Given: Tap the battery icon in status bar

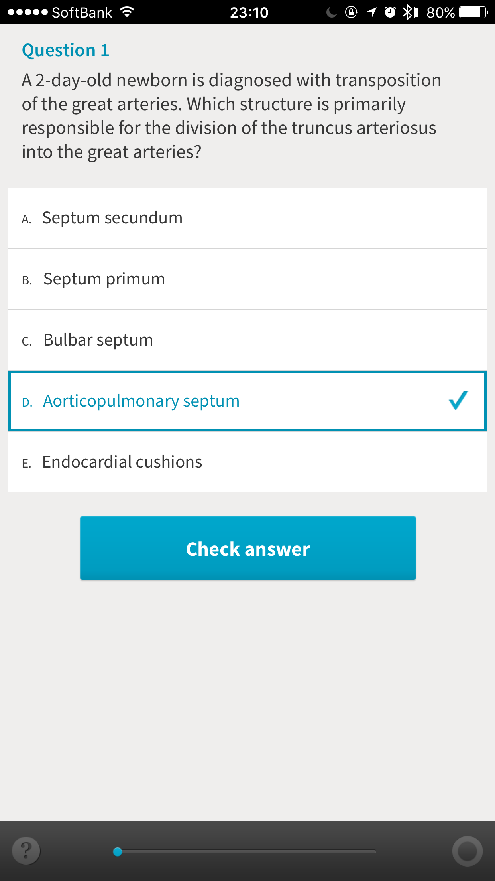Looking at the screenshot, I should (x=473, y=12).
